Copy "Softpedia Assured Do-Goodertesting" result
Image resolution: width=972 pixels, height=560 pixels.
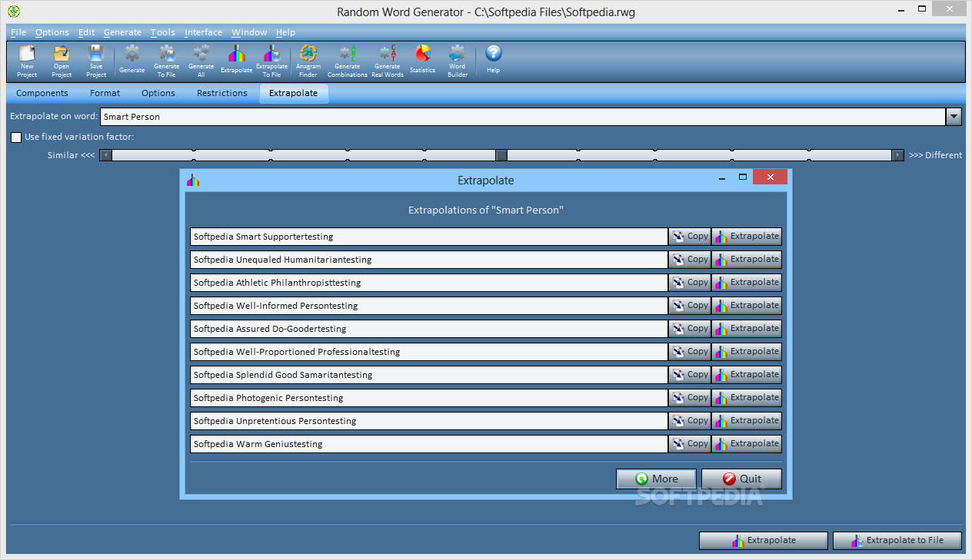tap(690, 329)
